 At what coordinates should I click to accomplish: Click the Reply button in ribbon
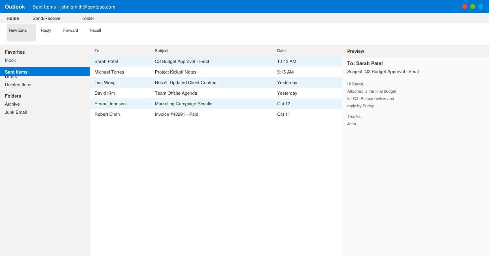pyautogui.click(x=46, y=30)
